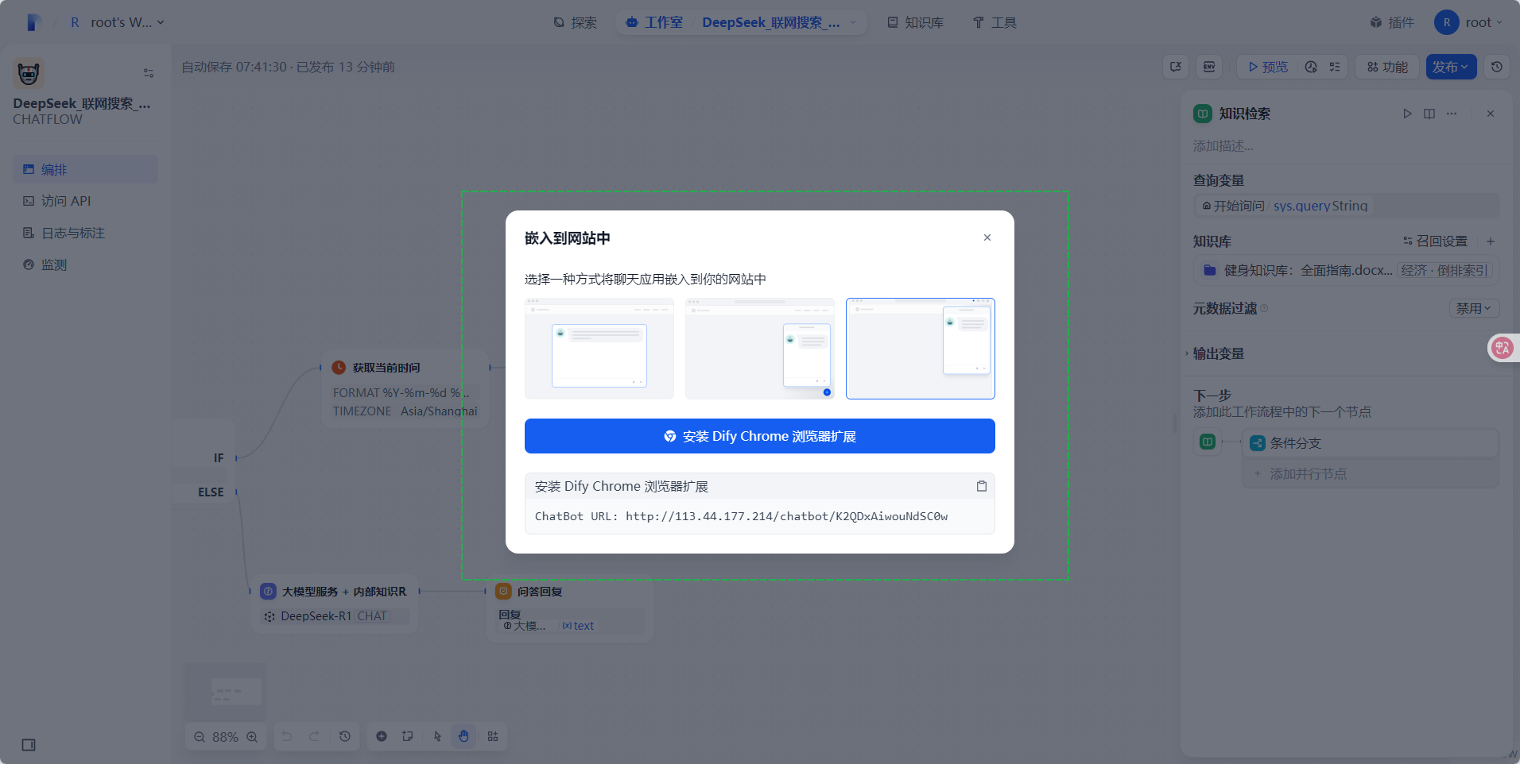Copy the ChatBot URL with clipboard icon
Viewport: 1520px width, 764px height.
(982, 486)
